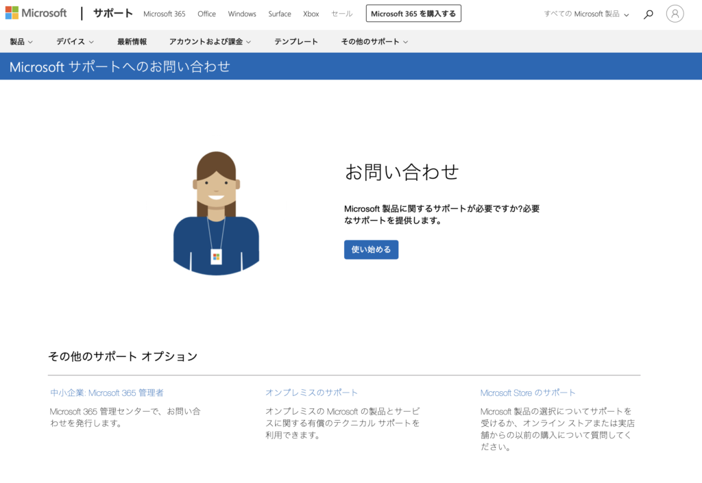Click the Microsoft logo
The height and width of the screenshot is (483, 702).
[36, 13]
